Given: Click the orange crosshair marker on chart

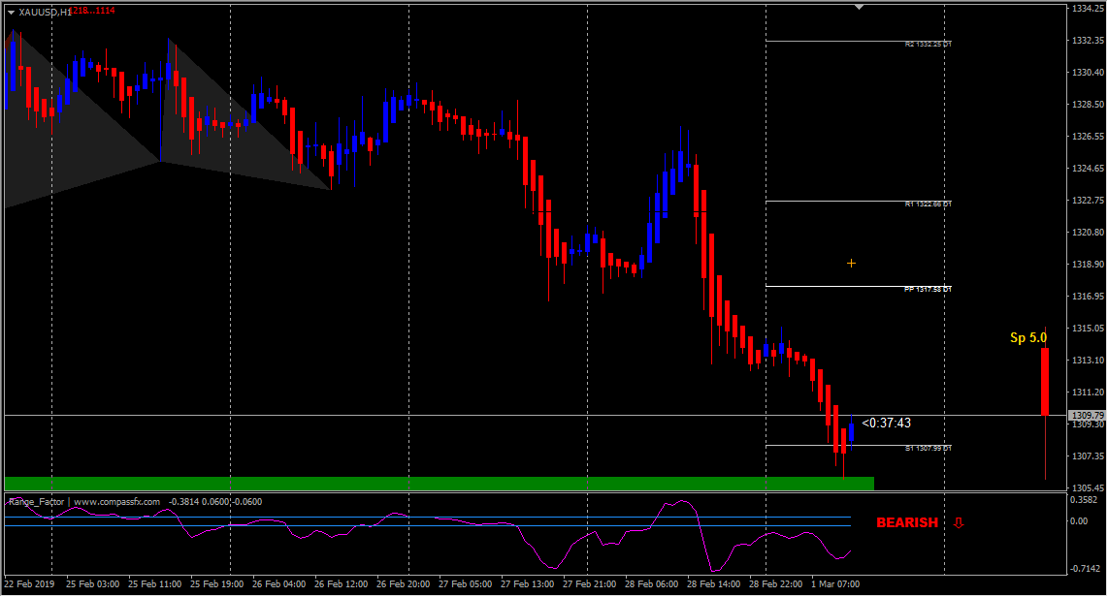Looking at the screenshot, I should point(852,264).
